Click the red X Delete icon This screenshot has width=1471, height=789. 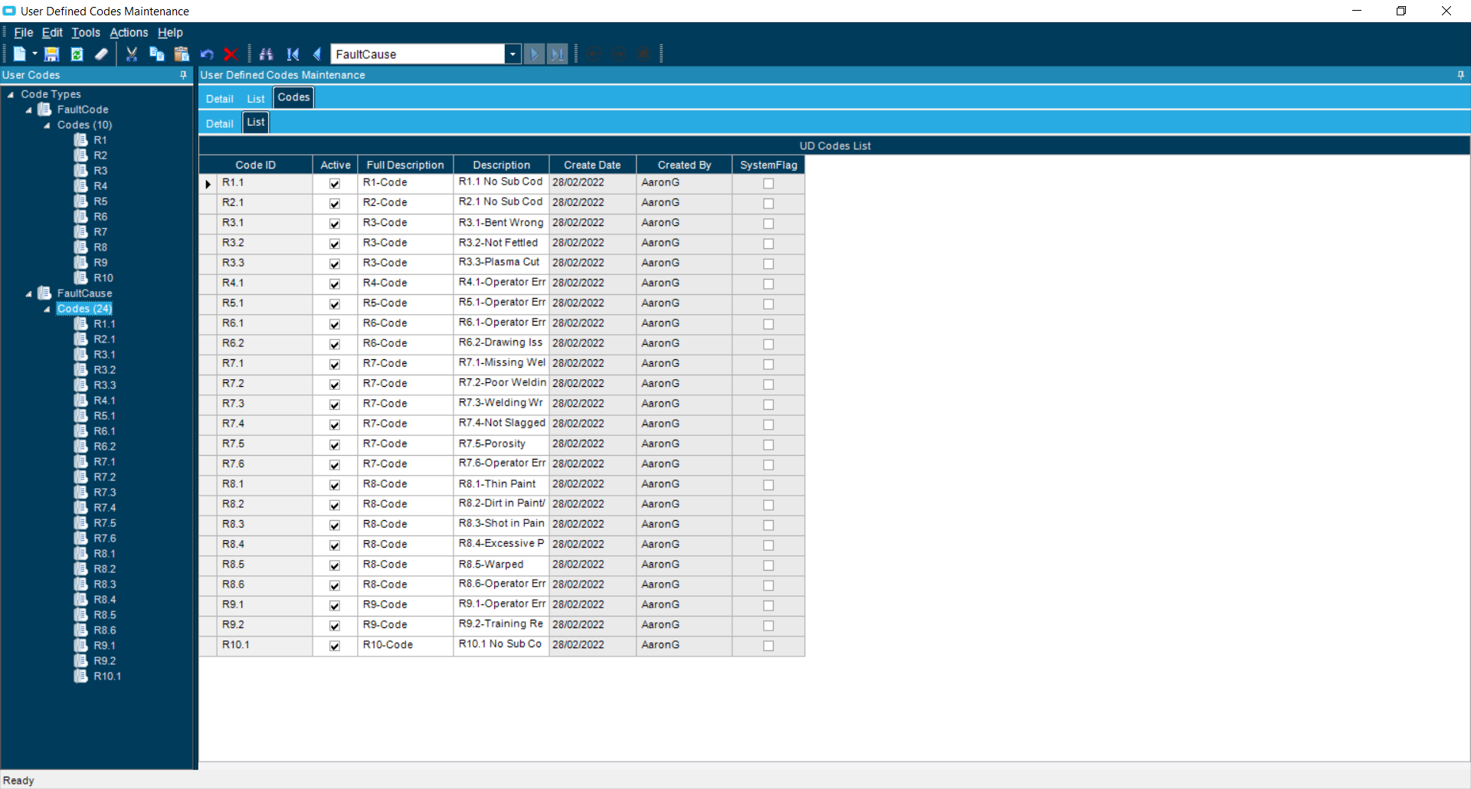(x=231, y=54)
